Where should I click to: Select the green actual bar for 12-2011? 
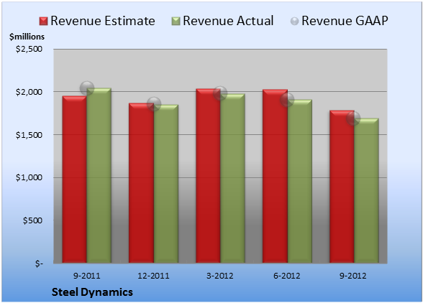click(166, 184)
